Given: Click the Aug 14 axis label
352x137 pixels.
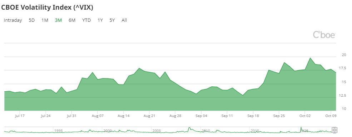Looking at the screenshot, I should click(124, 116).
